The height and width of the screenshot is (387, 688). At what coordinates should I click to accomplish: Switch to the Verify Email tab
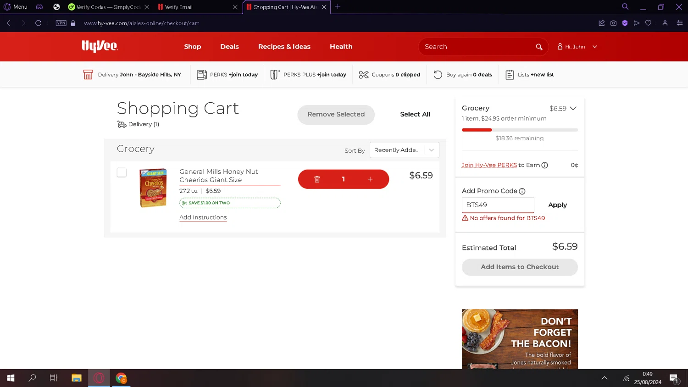[x=197, y=7]
